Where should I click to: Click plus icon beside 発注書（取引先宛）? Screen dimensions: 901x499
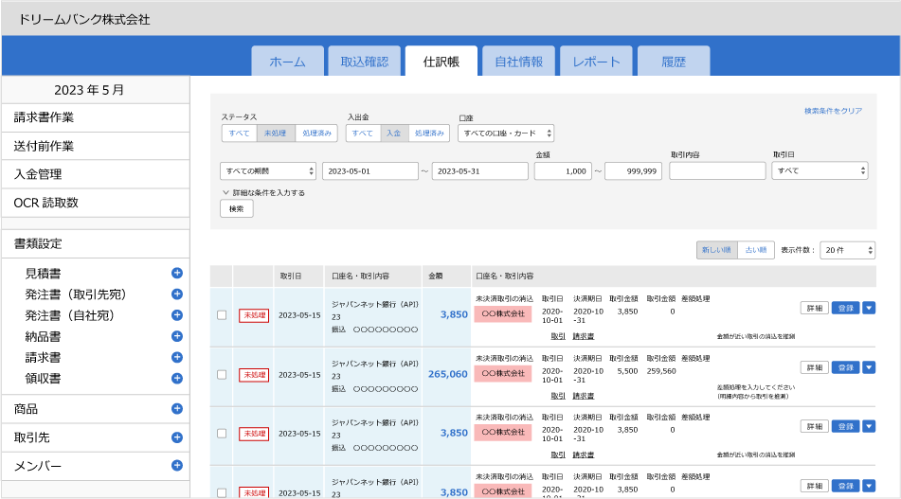click(177, 294)
